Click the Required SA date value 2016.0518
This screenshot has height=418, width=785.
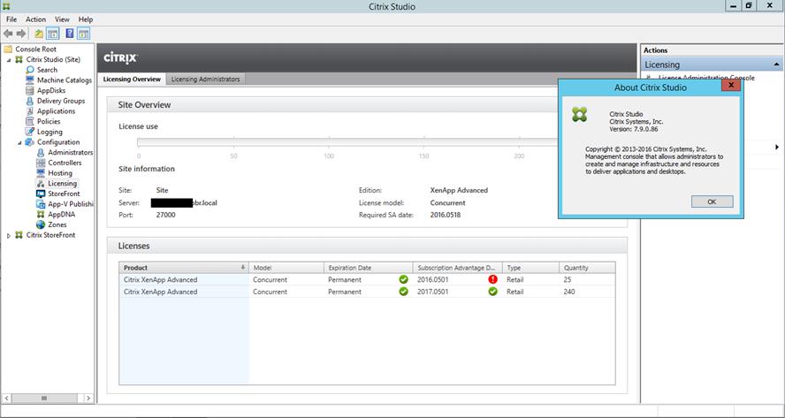coord(445,215)
